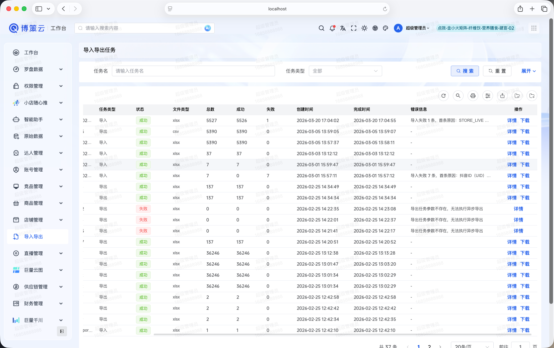
Task: Click the AI badge in search box
Action: (208, 28)
